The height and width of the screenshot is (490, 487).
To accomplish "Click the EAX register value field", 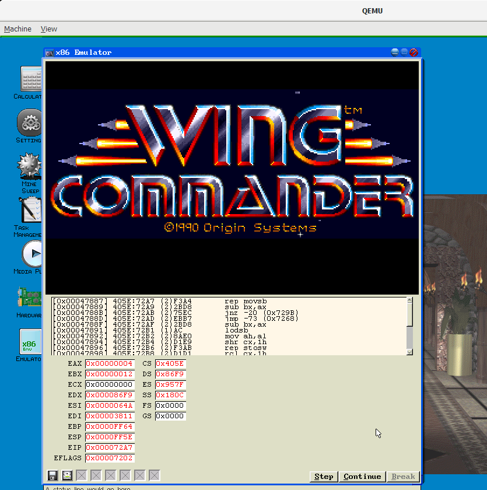I will click(x=110, y=363).
